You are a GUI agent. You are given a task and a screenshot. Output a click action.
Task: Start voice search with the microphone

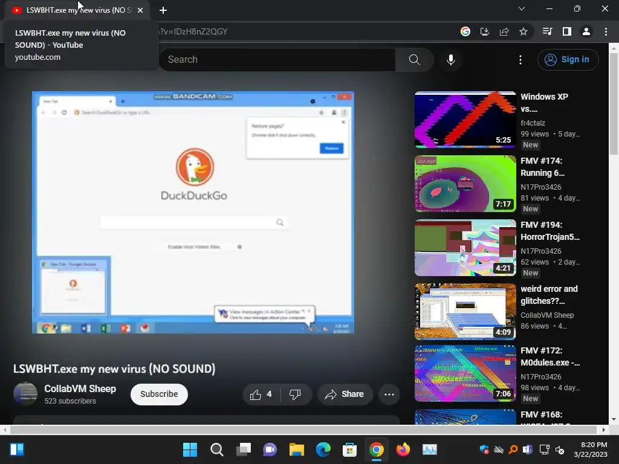tap(451, 60)
